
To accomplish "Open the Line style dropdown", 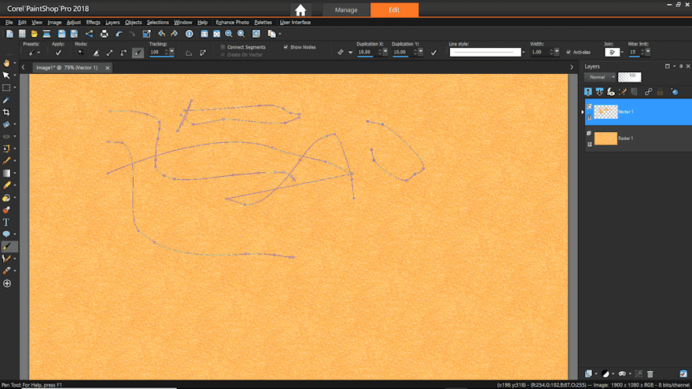I will pyautogui.click(x=487, y=53).
